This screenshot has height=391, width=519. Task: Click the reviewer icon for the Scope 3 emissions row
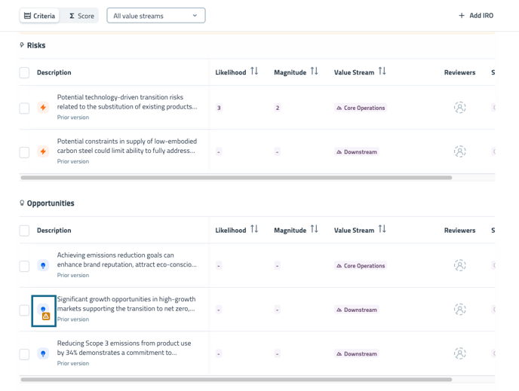point(459,353)
